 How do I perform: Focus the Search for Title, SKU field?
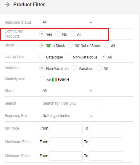71,103
